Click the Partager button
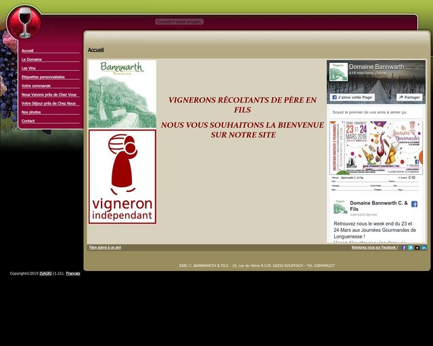Viewport: 433px width, 346px height. pyautogui.click(x=409, y=97)
